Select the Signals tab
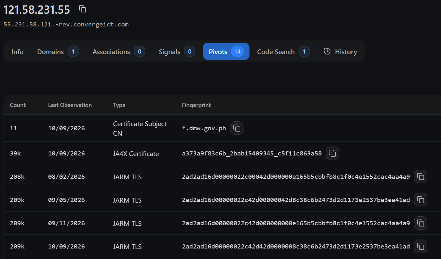441x259 pixels. point(177,52)
